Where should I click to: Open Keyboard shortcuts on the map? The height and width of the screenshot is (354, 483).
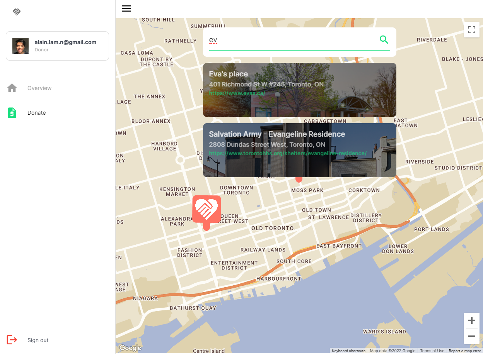pos(348,351)
